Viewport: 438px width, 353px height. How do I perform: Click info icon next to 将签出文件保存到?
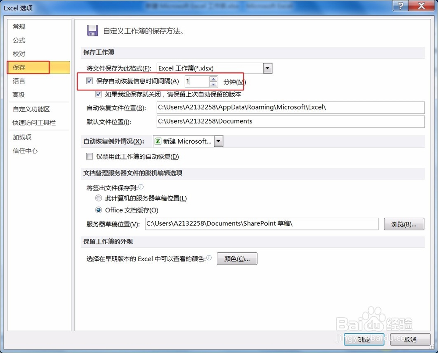(x=141, y=187)
